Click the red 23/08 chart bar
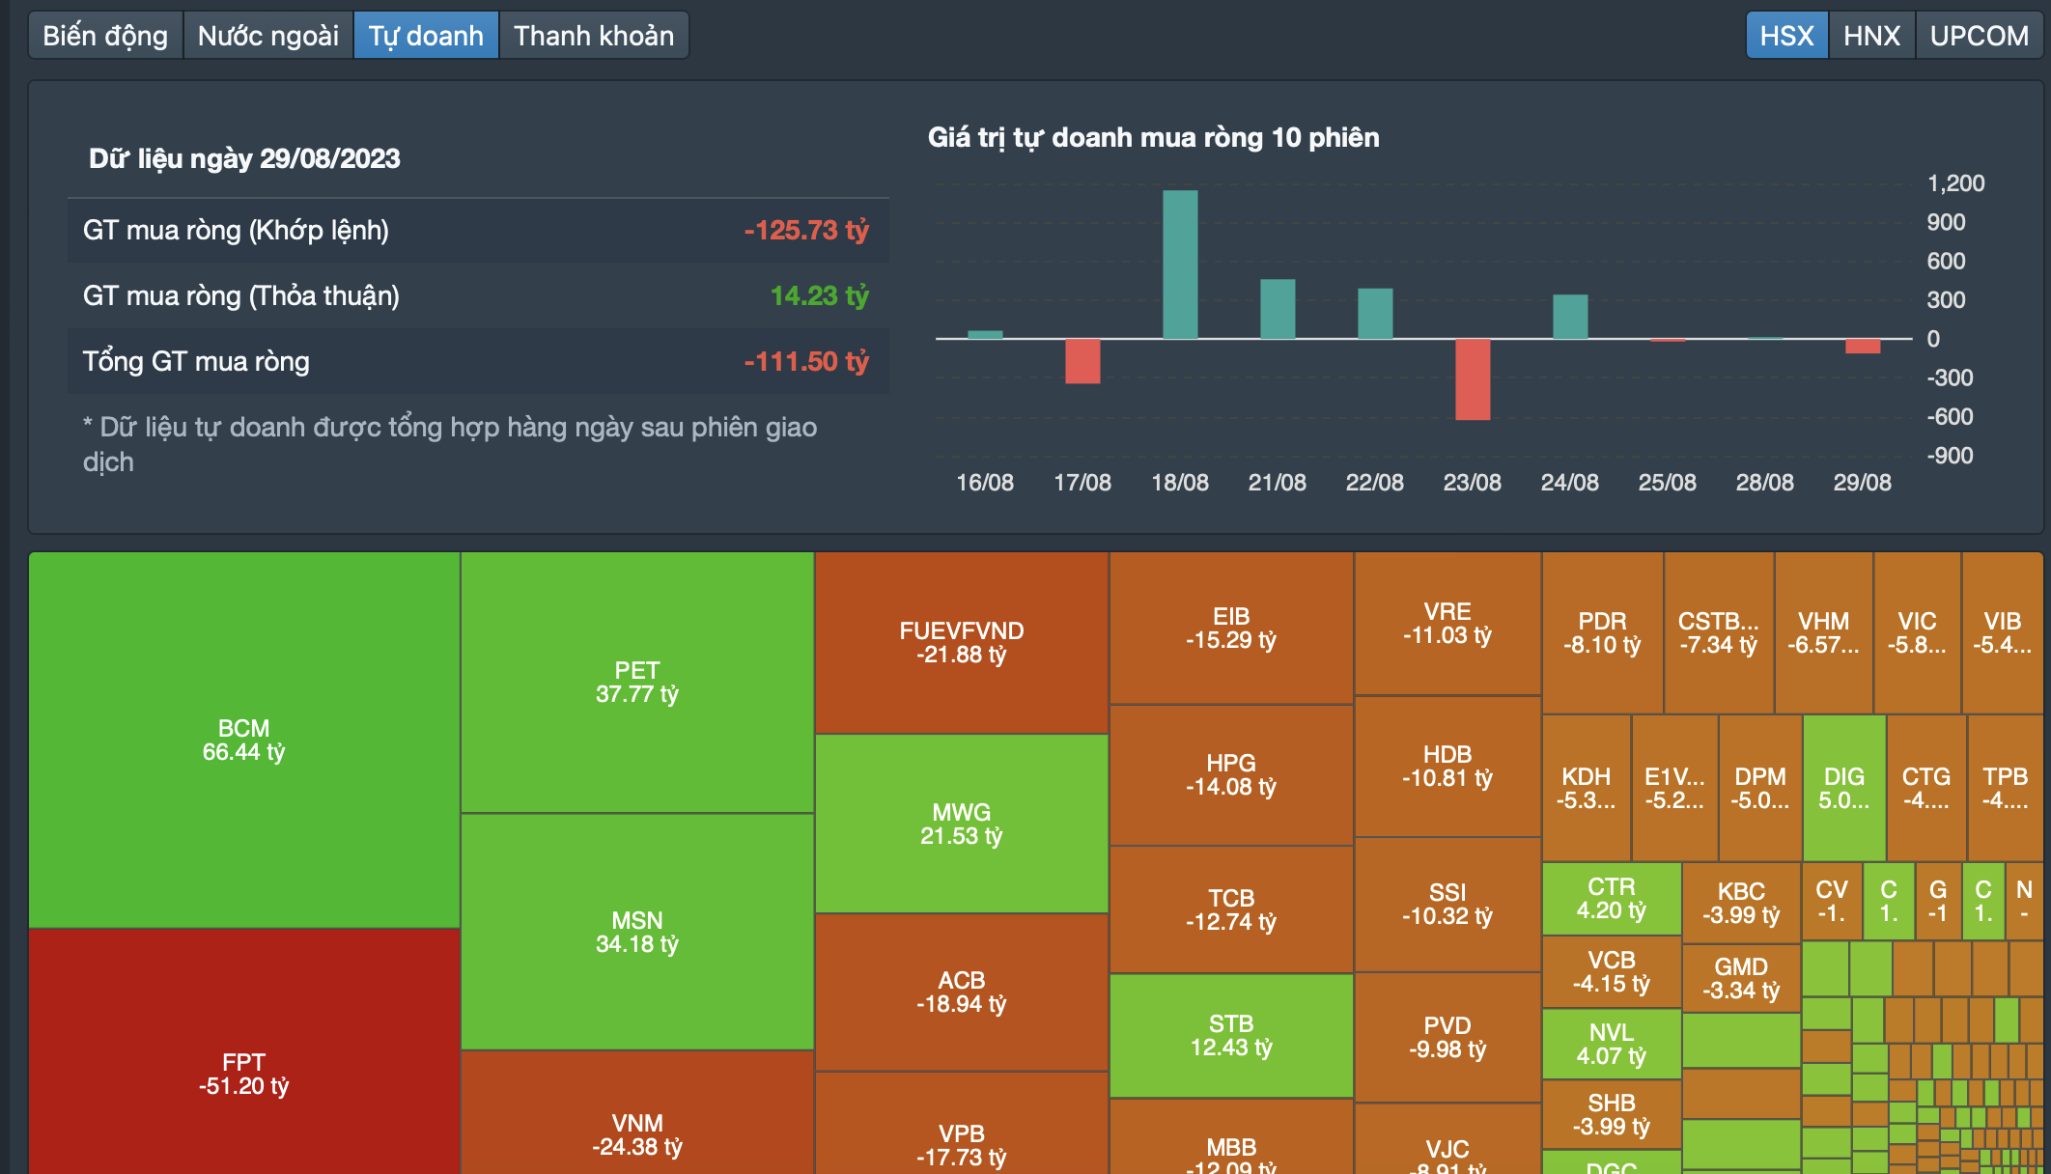 [x=1473, y=379]
